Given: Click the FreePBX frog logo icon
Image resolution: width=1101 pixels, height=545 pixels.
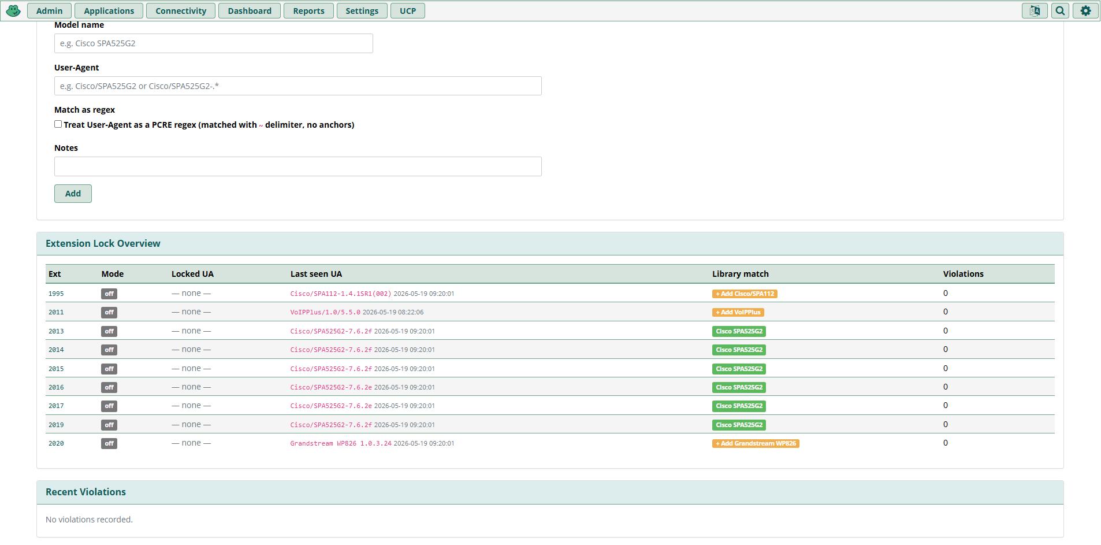Looking at the screenshot, I should pos(13,10).
